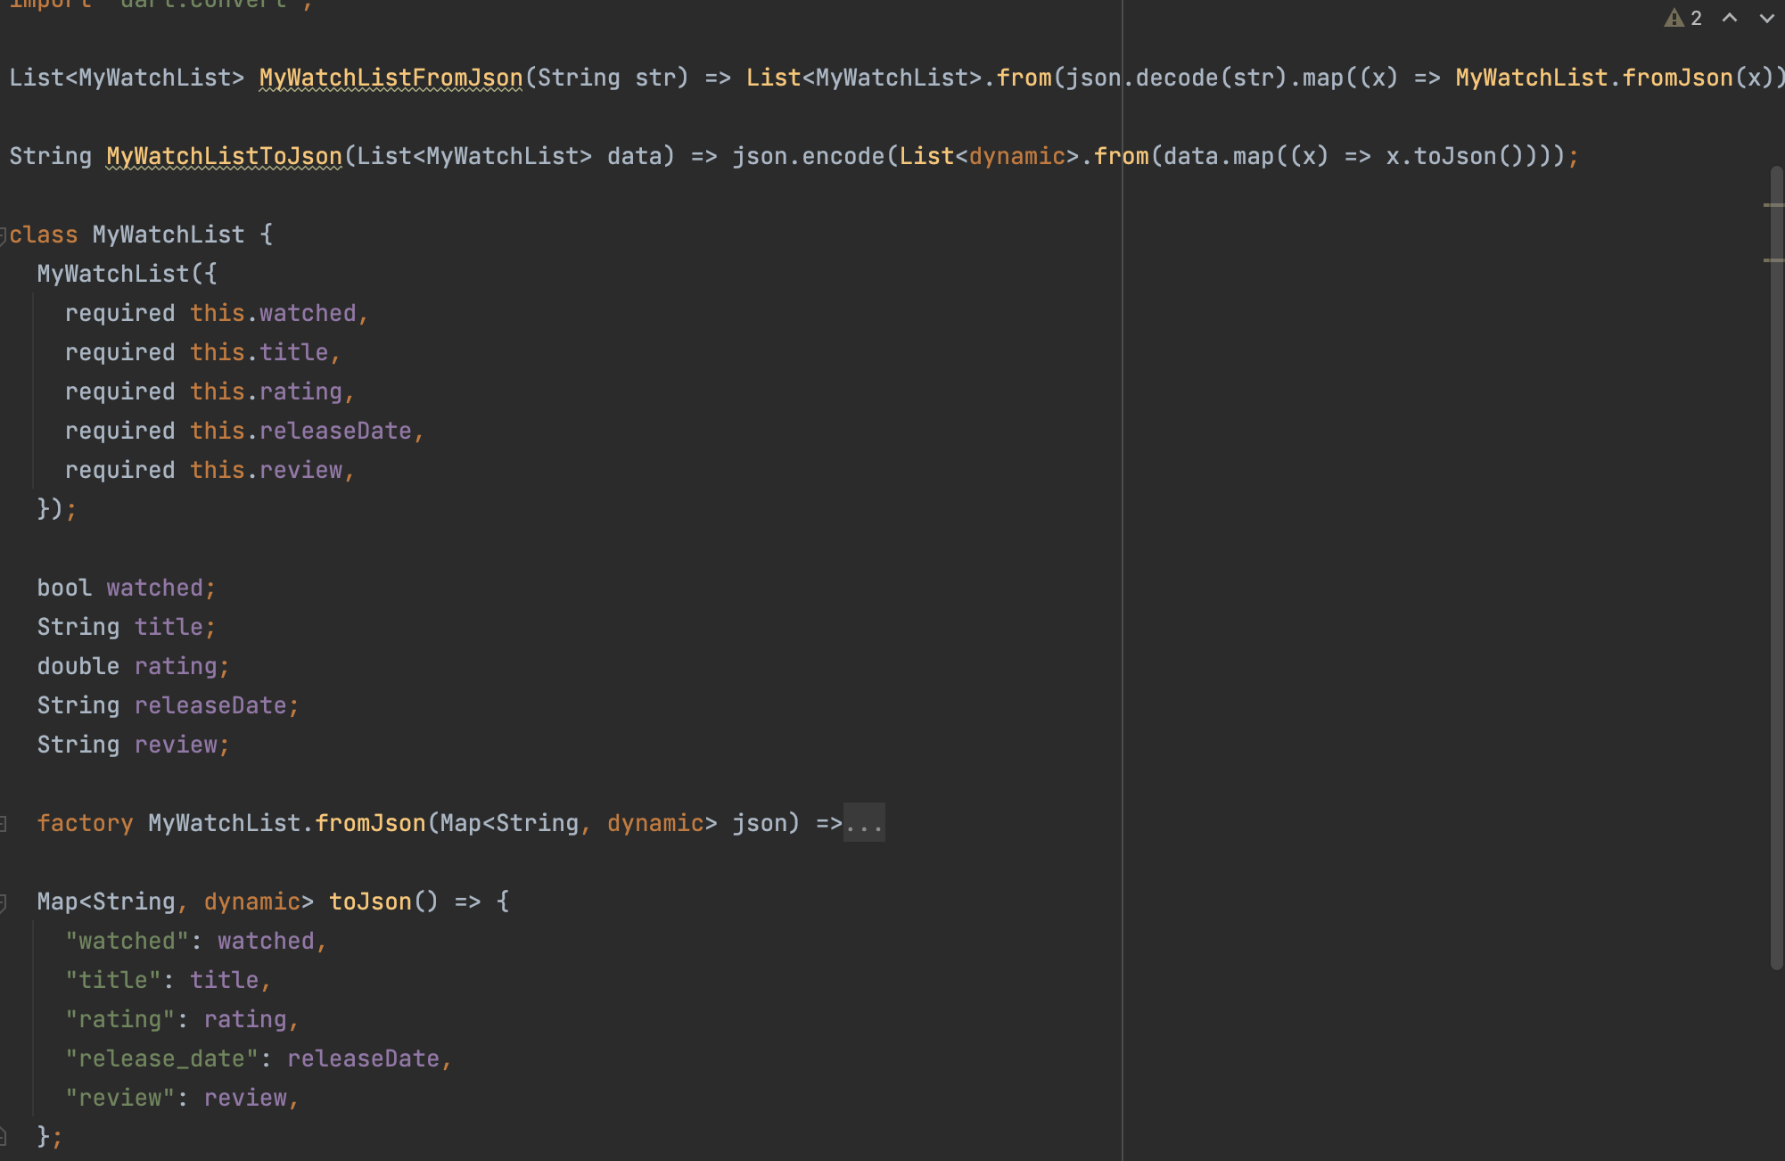Screen dimensions: 1785x1161
Task: Click the 'bool watched' field declaration
Action: tap(125, 589)
